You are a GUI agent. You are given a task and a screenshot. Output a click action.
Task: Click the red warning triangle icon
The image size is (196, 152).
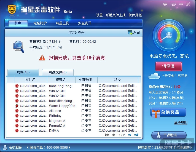coord(42,58)
